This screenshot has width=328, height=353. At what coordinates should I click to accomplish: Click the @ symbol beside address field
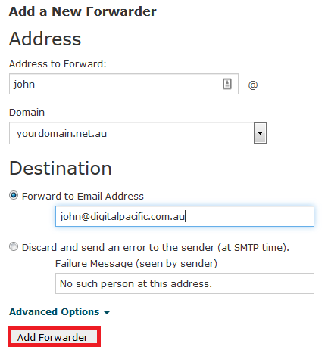tap(253, 85)
